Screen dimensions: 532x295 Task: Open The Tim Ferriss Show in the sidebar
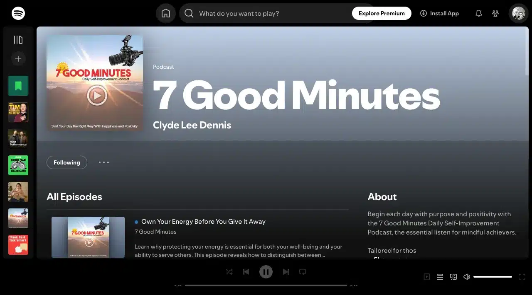tap(18, 112)
